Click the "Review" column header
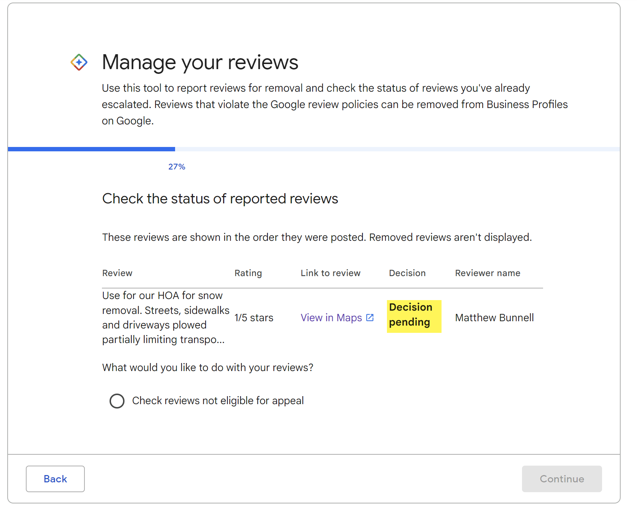 click(x=117, y=273)
